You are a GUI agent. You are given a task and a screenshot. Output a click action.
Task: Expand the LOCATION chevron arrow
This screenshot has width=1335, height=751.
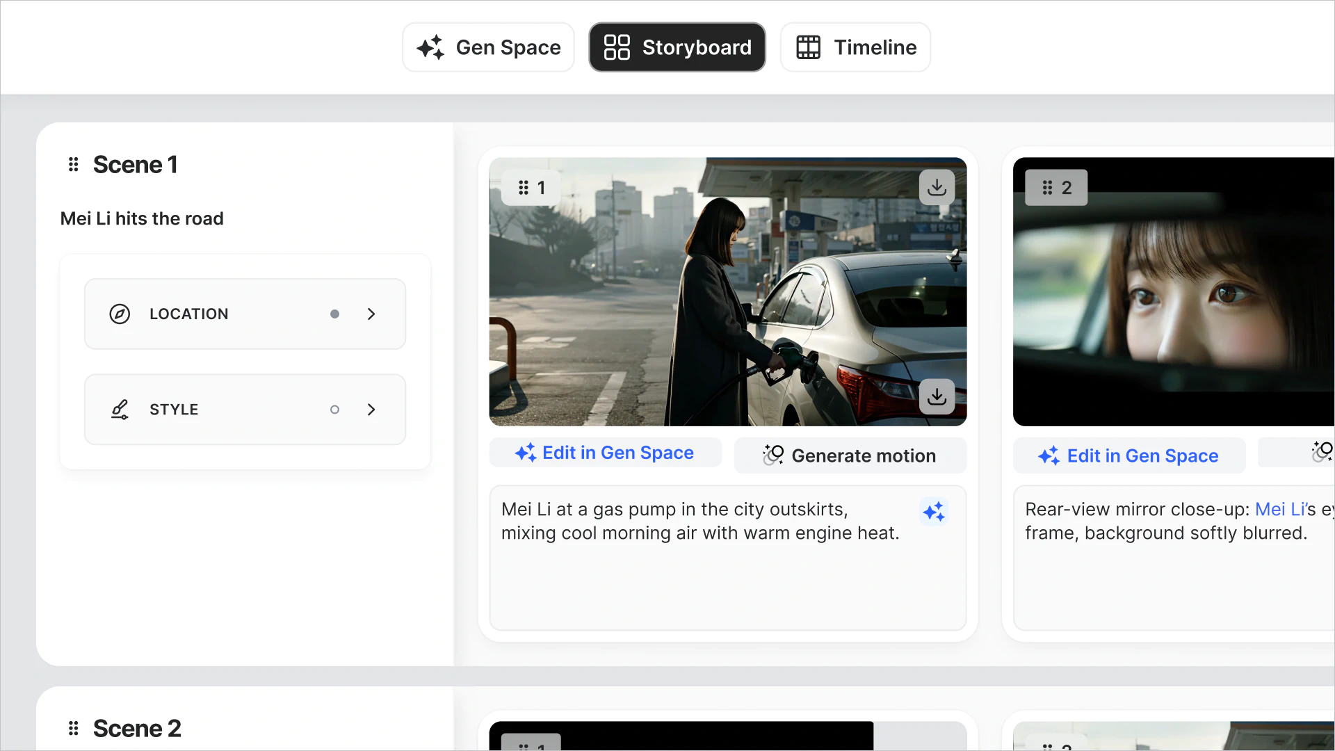[x=371, y=314]
